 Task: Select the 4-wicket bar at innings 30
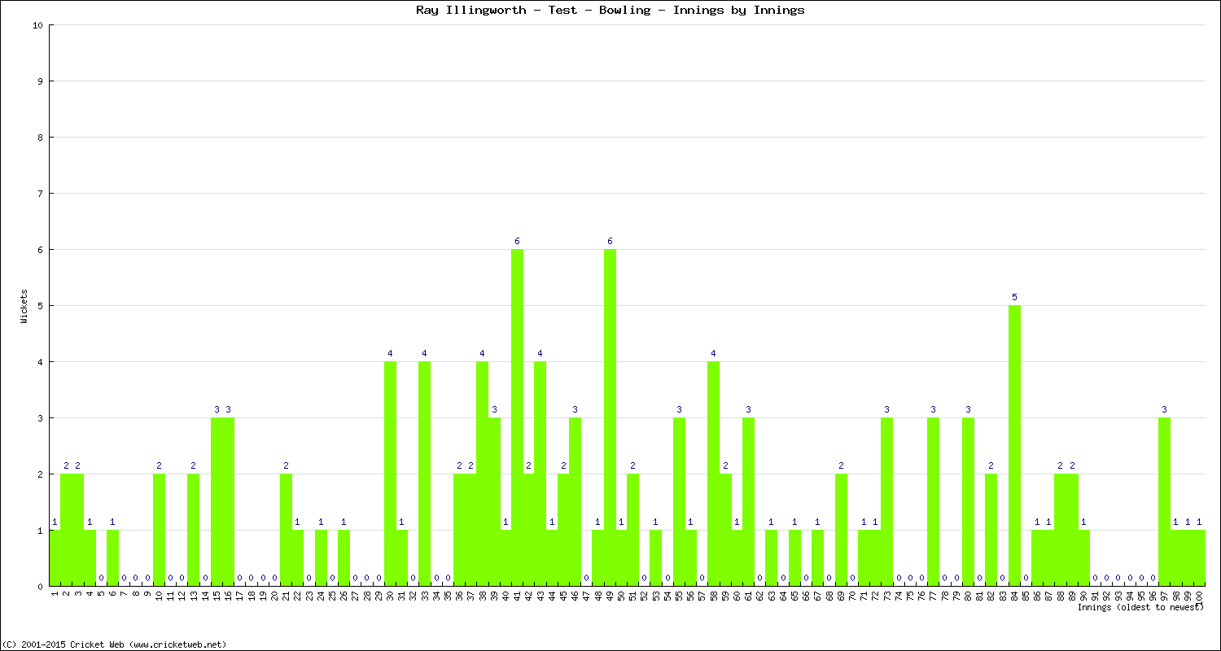pyautogui.click(x=390, y=474)
